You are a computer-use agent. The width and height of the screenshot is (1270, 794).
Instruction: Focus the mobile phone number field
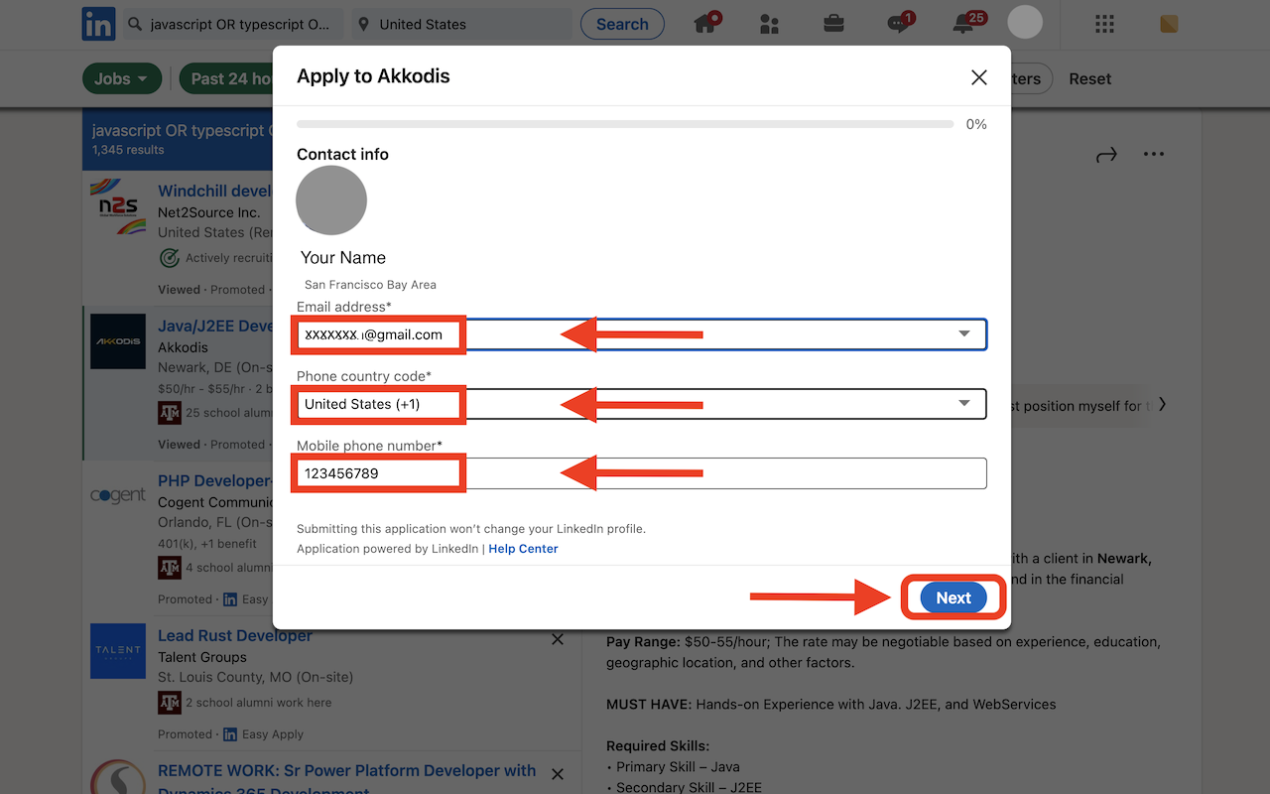coord(641,473)
